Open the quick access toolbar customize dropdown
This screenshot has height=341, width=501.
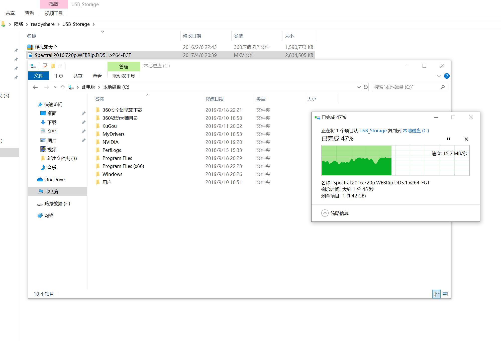[x=60, y=66]
